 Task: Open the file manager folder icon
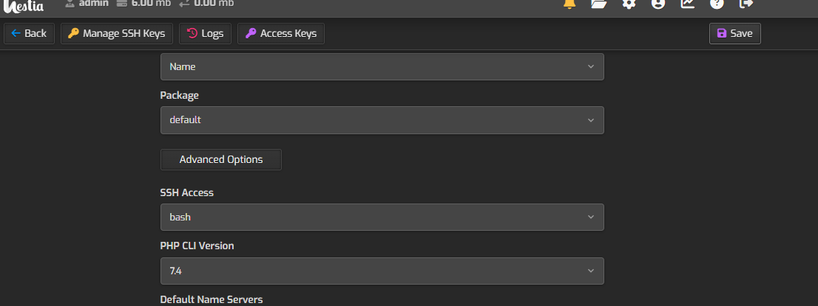pyautogui.click(x=599, y=4)
